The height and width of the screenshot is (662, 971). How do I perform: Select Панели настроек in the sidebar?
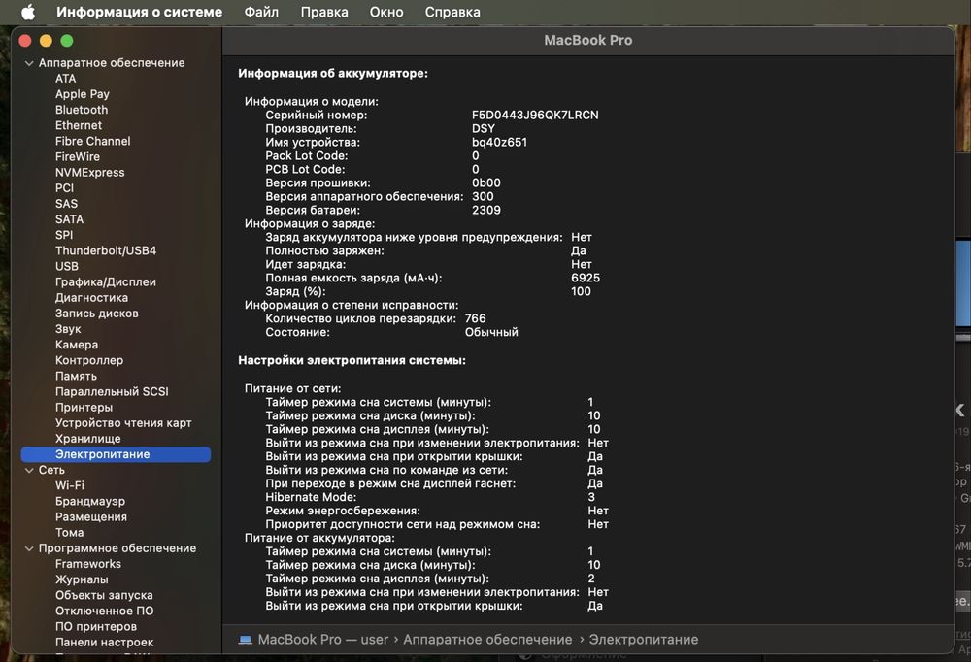coord(105,643)
